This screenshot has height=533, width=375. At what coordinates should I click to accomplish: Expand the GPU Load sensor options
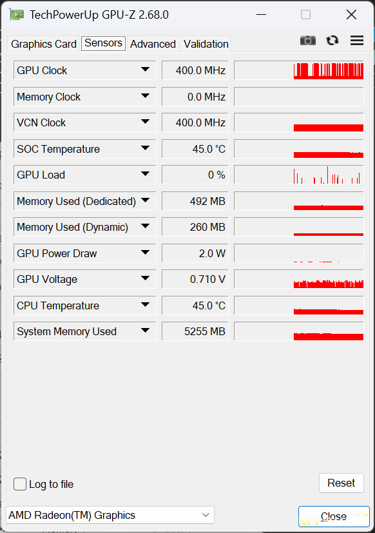(x=145, y=174)
